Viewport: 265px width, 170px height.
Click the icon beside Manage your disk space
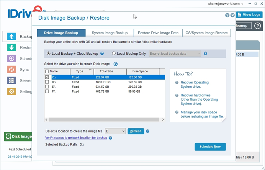tap(177, 112)
